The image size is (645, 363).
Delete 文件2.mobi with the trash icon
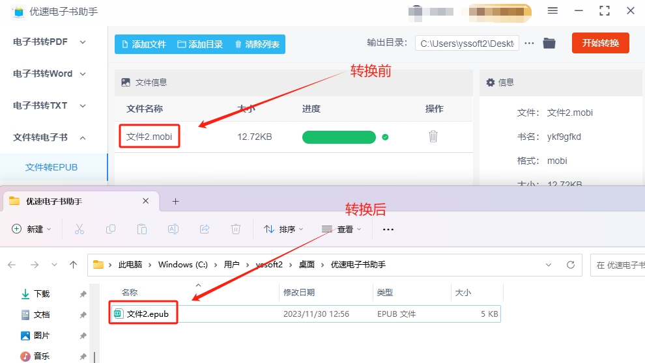[433, 137]
